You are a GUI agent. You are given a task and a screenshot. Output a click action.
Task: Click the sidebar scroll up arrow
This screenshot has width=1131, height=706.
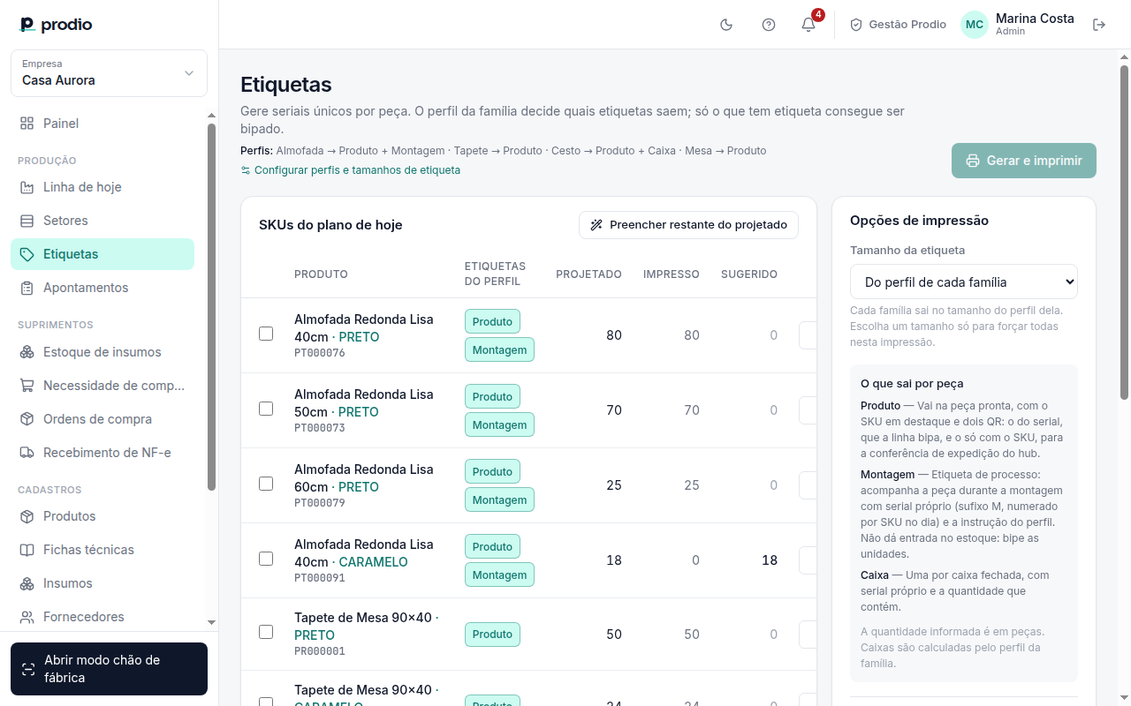(x=211, y=116)
